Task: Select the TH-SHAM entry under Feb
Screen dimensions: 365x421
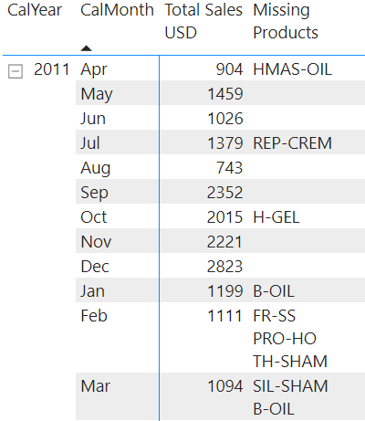Action: pos(290,362)
